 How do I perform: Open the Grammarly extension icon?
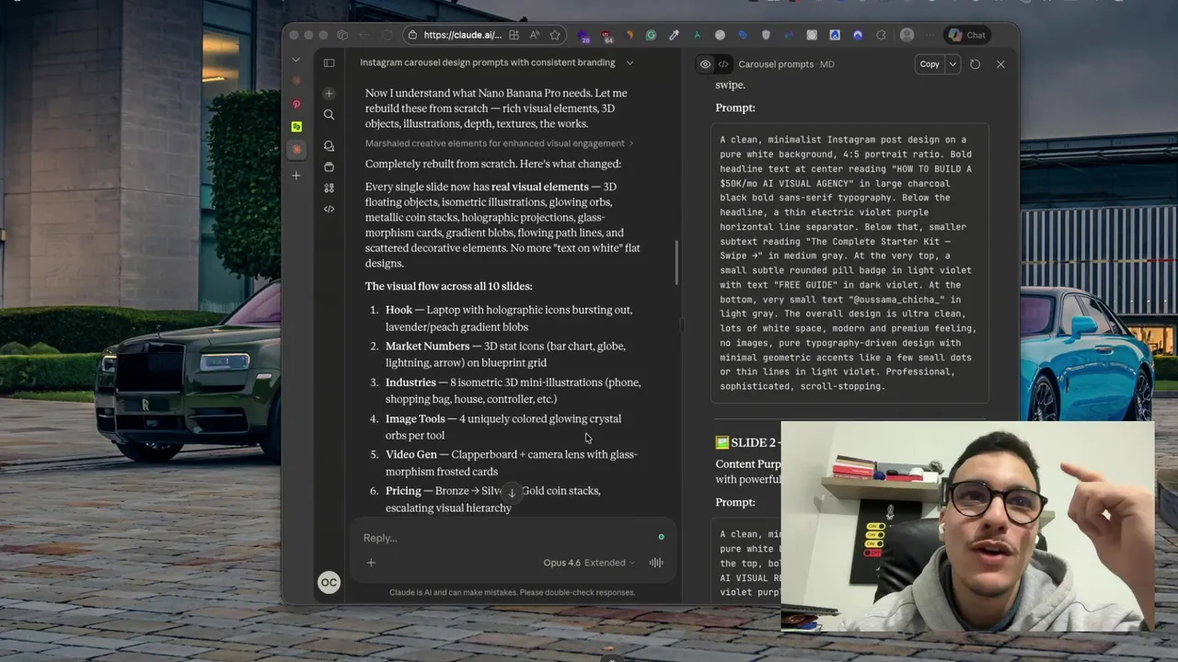(x=651, y=35)
